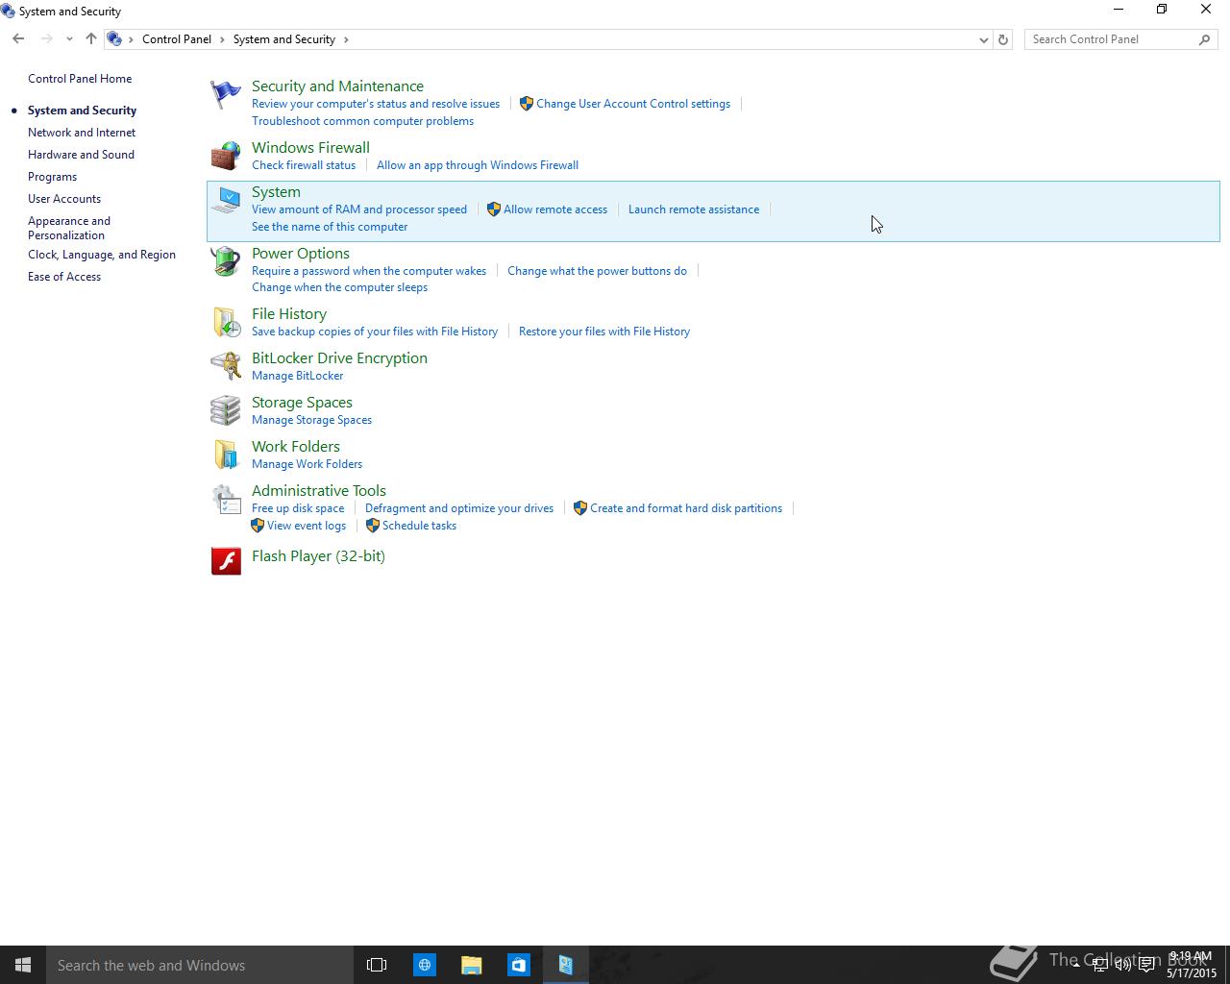The height and width of the screenshot is (984, 1230).
Task: Select Control Panel in the breadcrumb
Action: click(x=177, y=39)
